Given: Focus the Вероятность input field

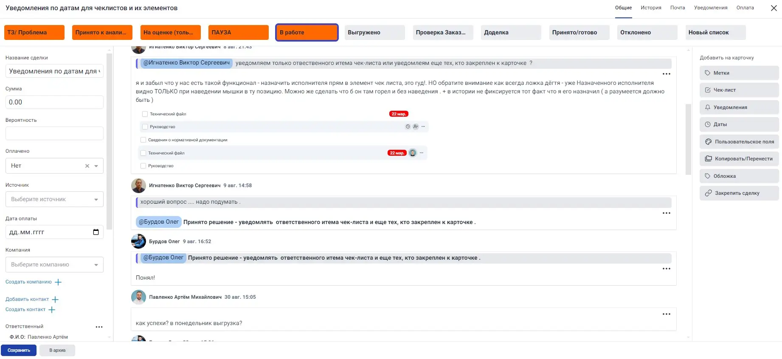Looking at the screenshot, I should click(x=54, y=133).
